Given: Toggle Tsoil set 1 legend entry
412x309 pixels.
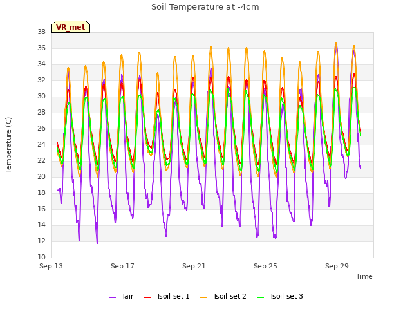Looking at the screenshot, I should point(167,296).
